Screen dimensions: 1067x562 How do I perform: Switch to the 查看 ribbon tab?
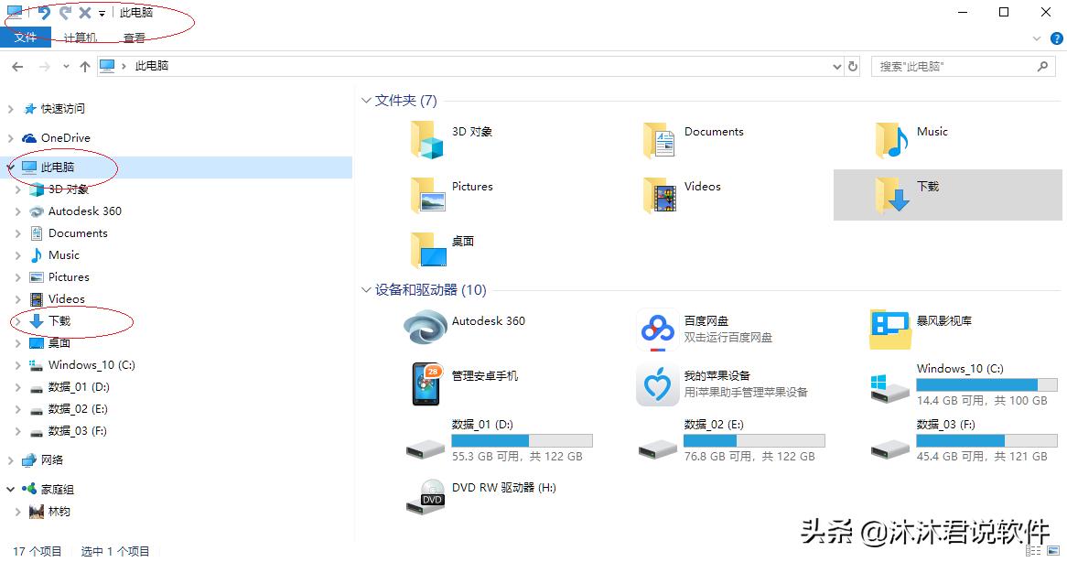(134, 38)
